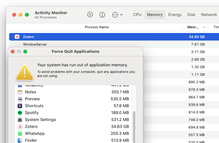Switch to the Disk tab

191,14
